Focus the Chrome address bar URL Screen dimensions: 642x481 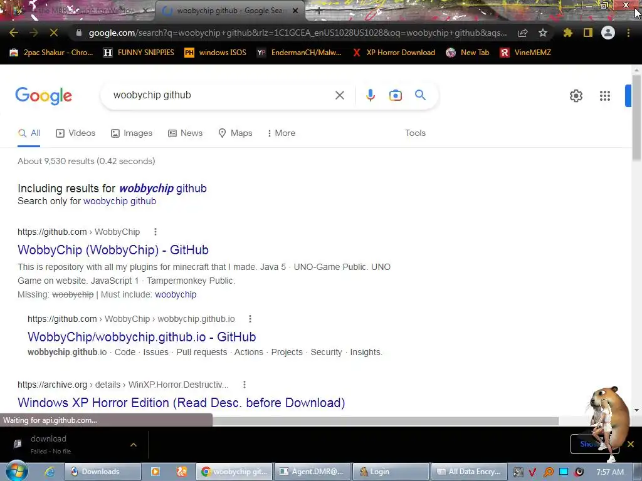tap(297, 33)
